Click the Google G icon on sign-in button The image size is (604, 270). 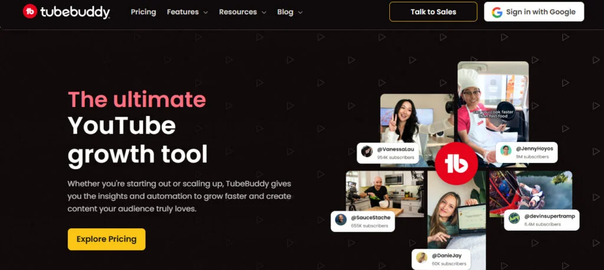pyautogui.click(x=497, y=12)
